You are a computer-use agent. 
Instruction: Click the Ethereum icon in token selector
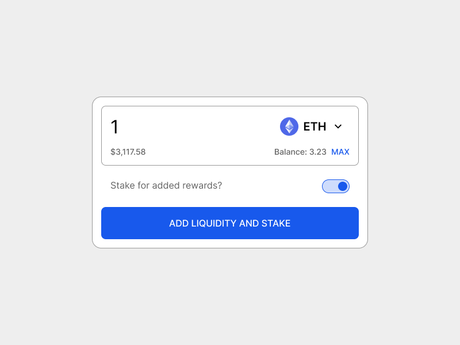(289, 126)
